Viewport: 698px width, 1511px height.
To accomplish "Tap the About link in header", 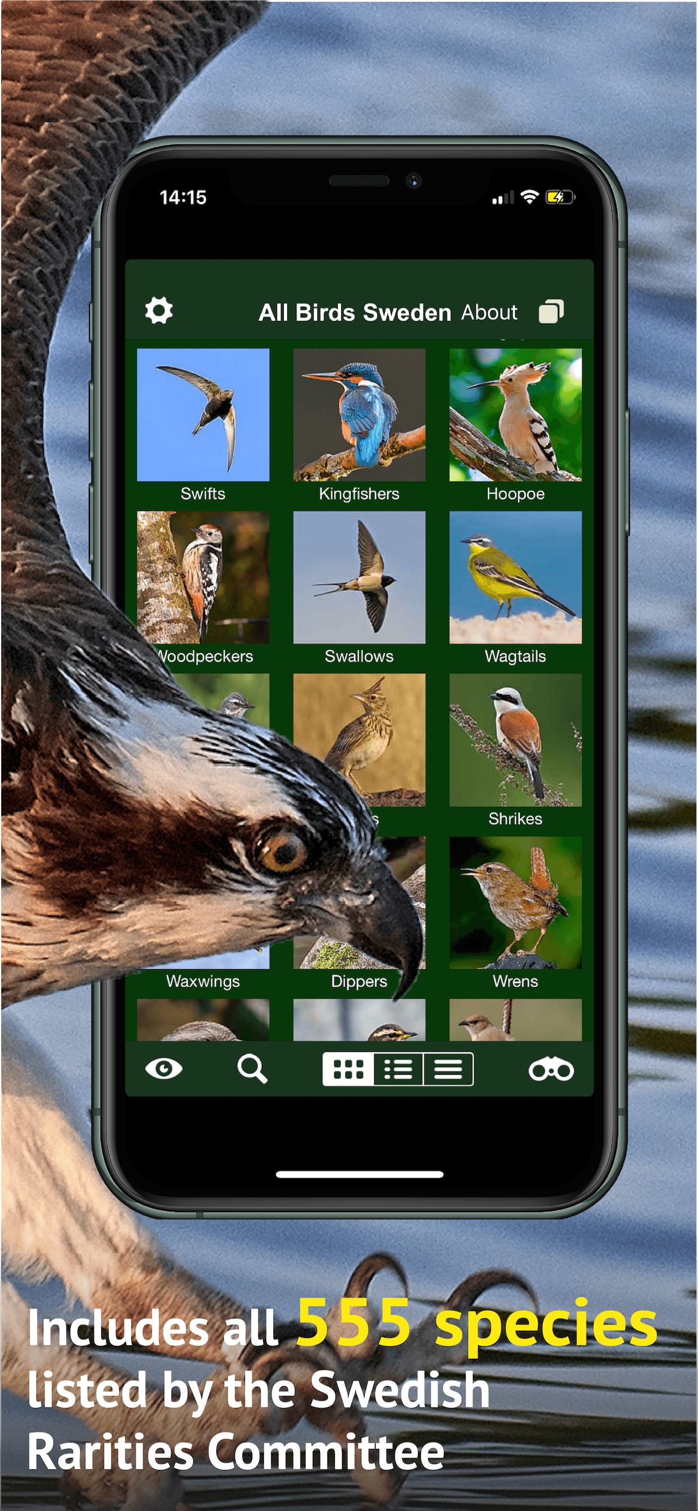I will click(489, 312).
